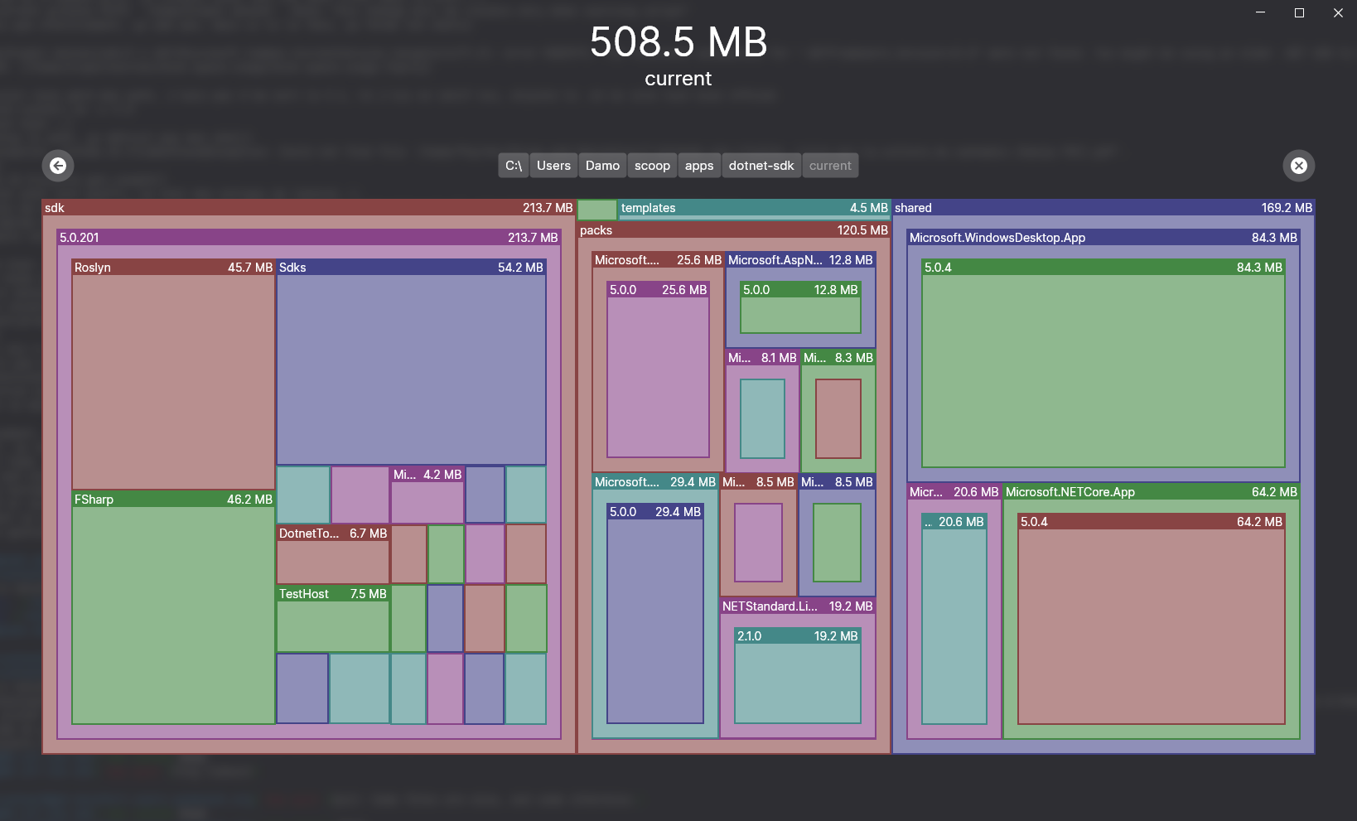Image resolution: width=1357 pixels, height=821 pixels.
Task: Open the 5.0.4 64.2 MB block
Action: 1152,619
